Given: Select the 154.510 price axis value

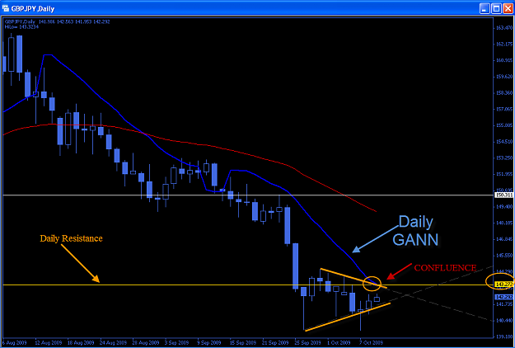Looking at the screenshot, I should tap(505, 141).
